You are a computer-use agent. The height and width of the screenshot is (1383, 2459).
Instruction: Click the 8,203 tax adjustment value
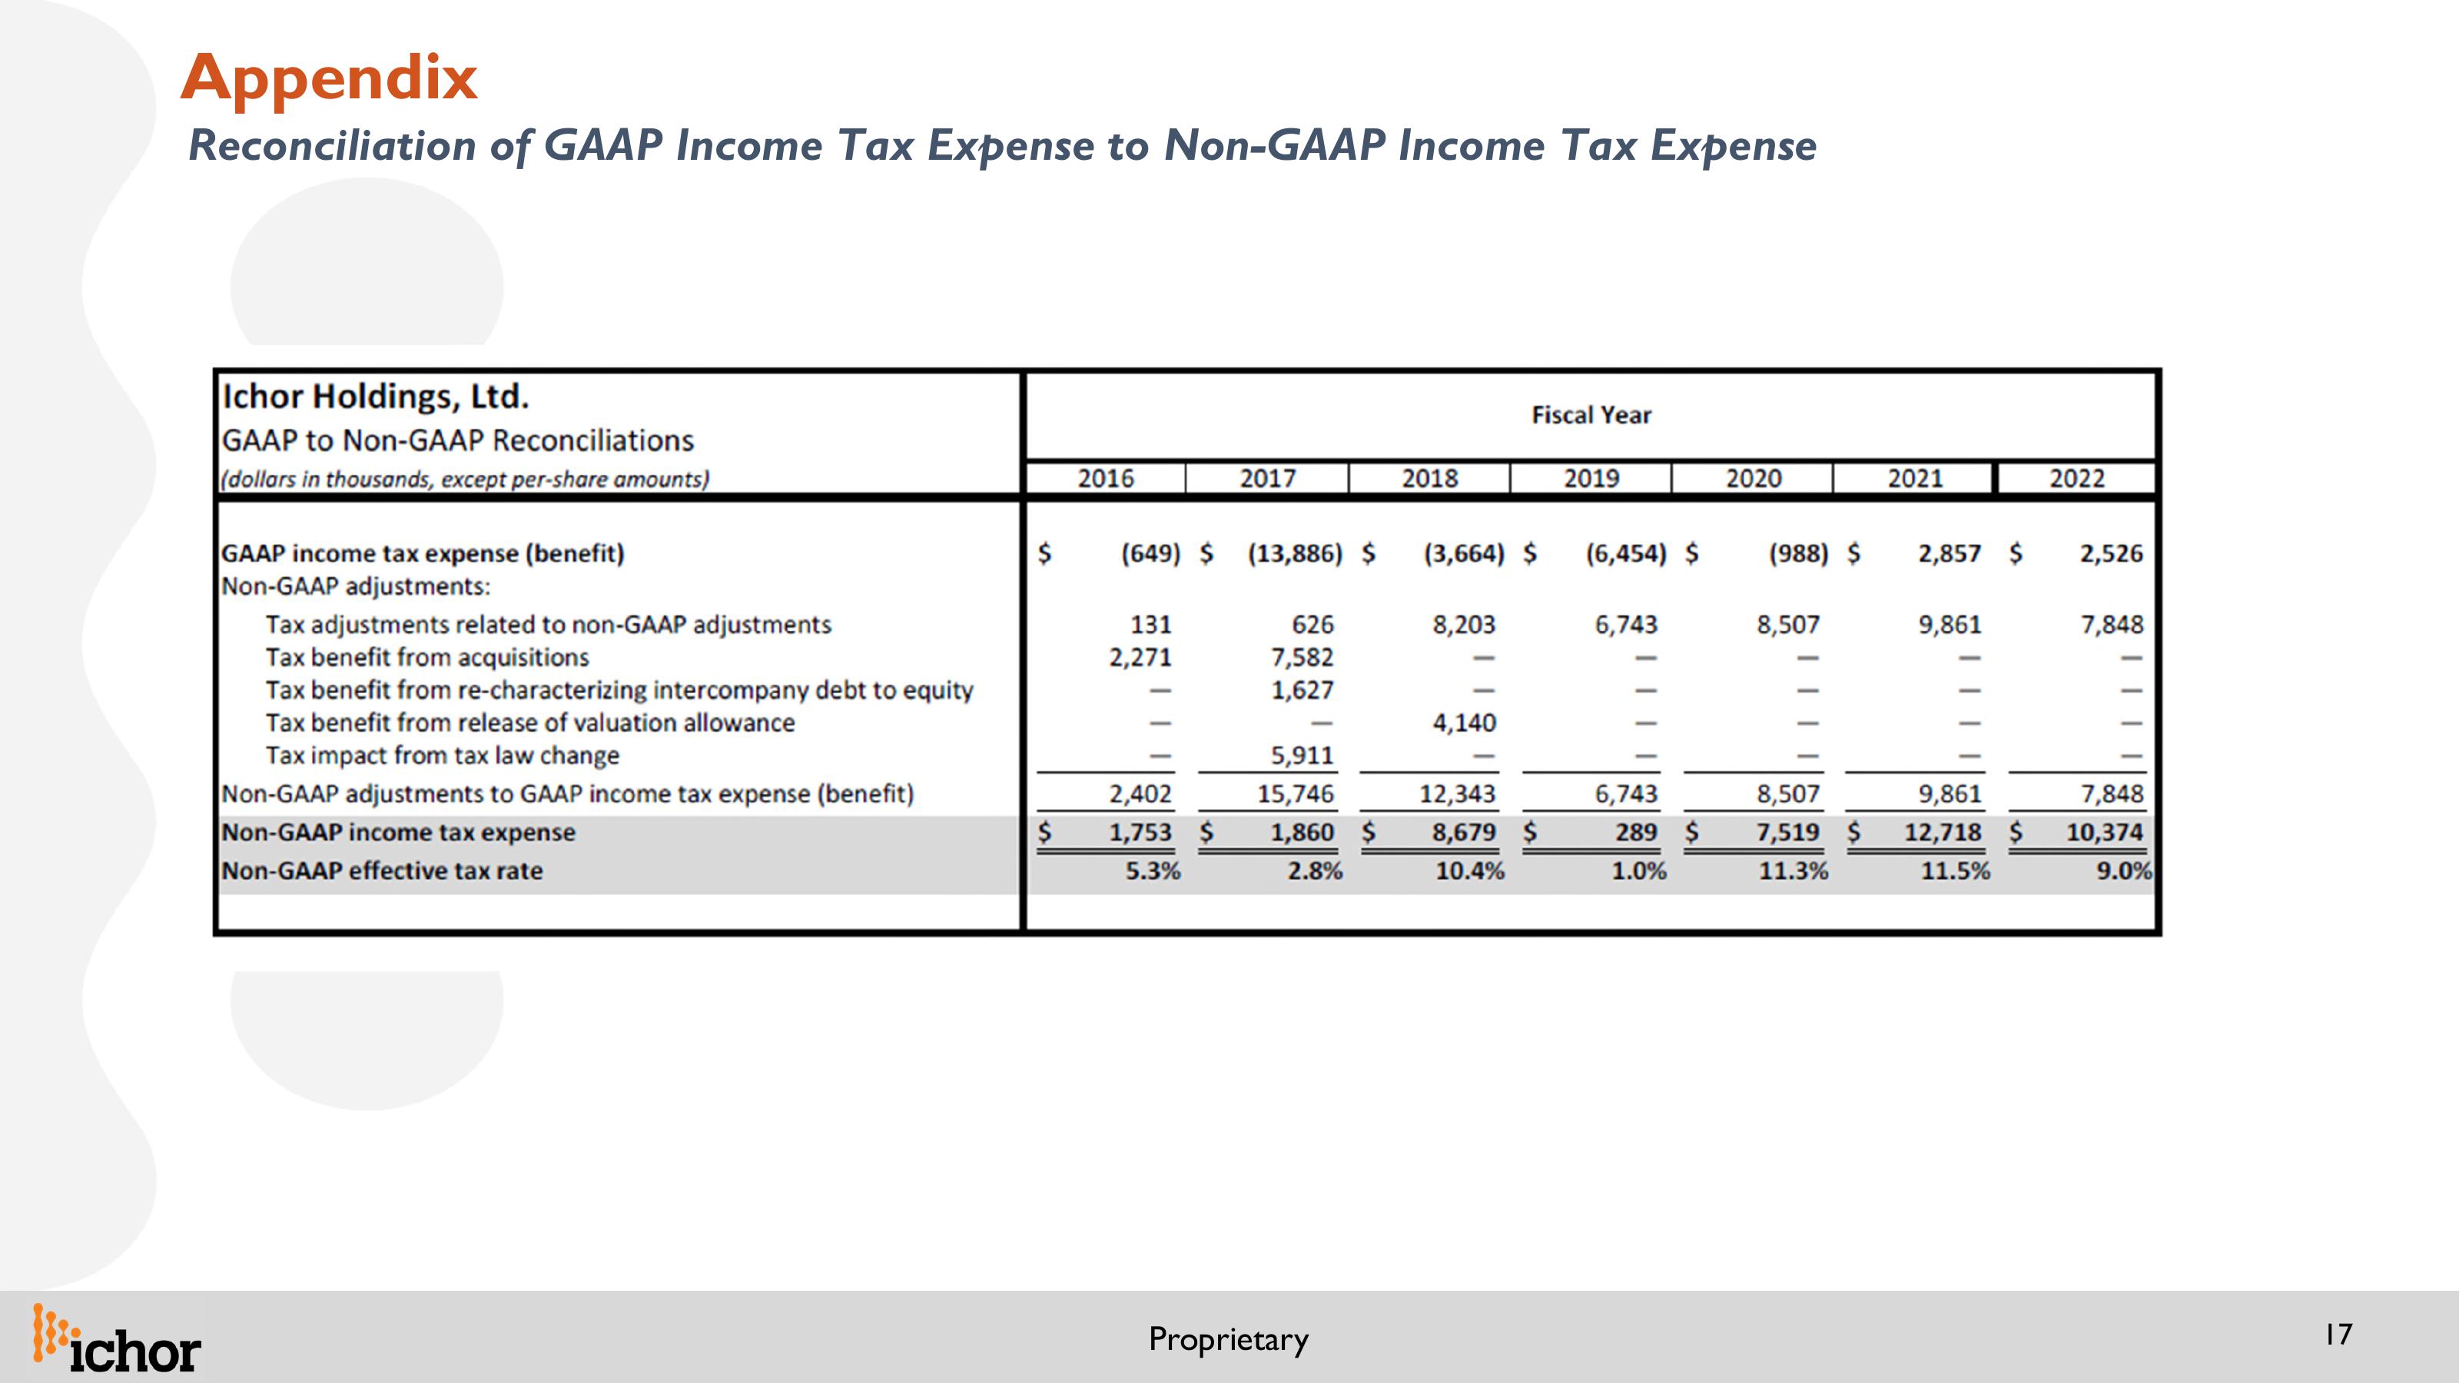tap(1463, 625)
